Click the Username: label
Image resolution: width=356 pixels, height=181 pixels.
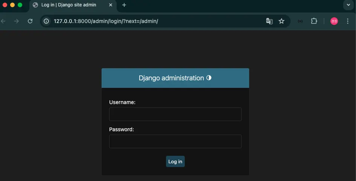coord(122,102)
